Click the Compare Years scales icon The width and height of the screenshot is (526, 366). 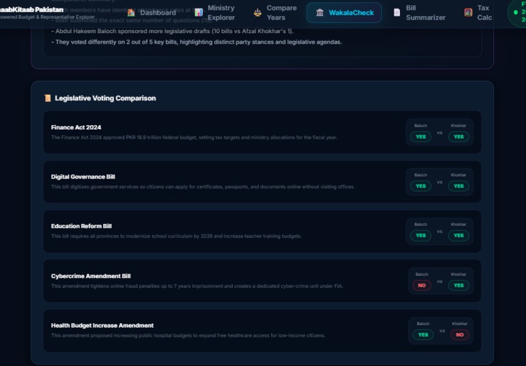257,13
